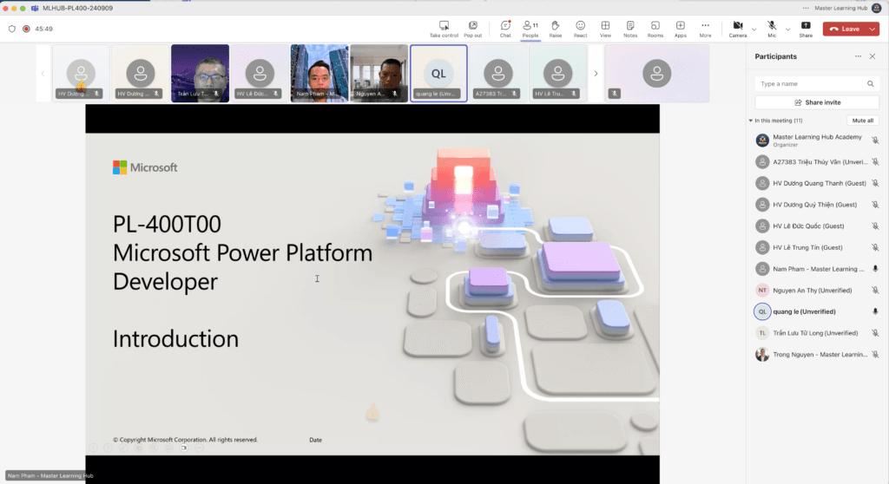Expand the Leave options dropdown arrow
This screenshot has width=889, height=484.
pyautogui.click(x=873, y=29)
